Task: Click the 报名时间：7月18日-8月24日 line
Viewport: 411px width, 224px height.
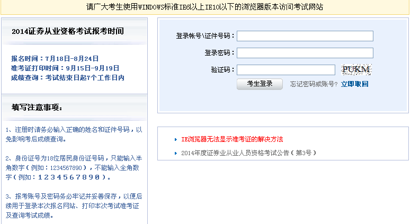Action: (x=55, y=59)
